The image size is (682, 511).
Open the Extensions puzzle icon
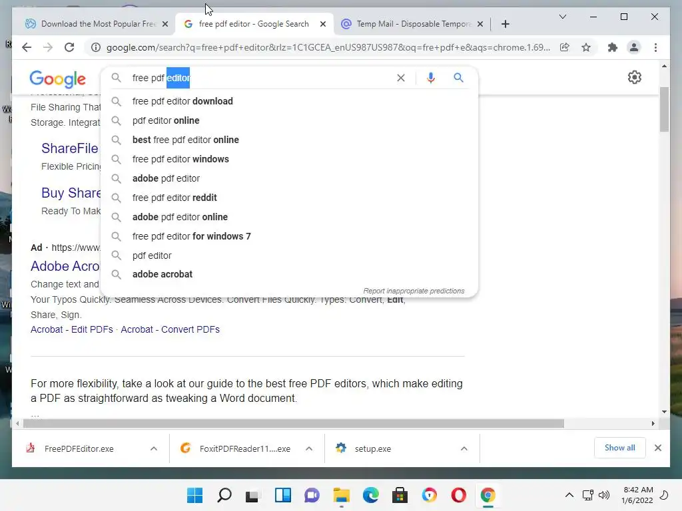point(613,47)
